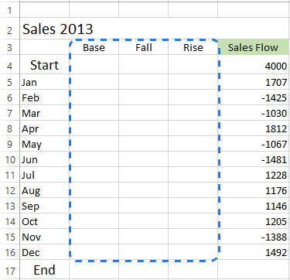The image size is (290, 280).
Task: Select the green "Sales Flow" header cell
Action: click(254, 47)
